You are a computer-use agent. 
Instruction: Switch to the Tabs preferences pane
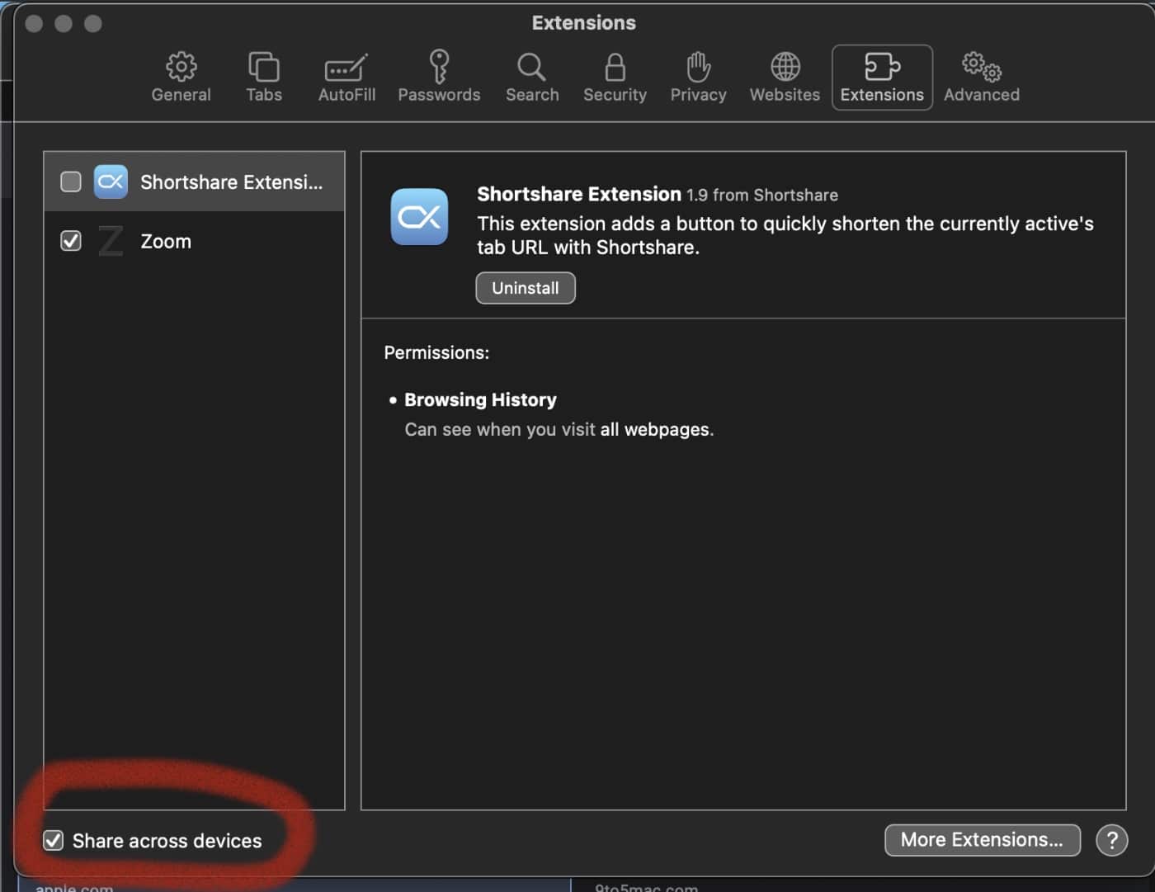[263, 67]
